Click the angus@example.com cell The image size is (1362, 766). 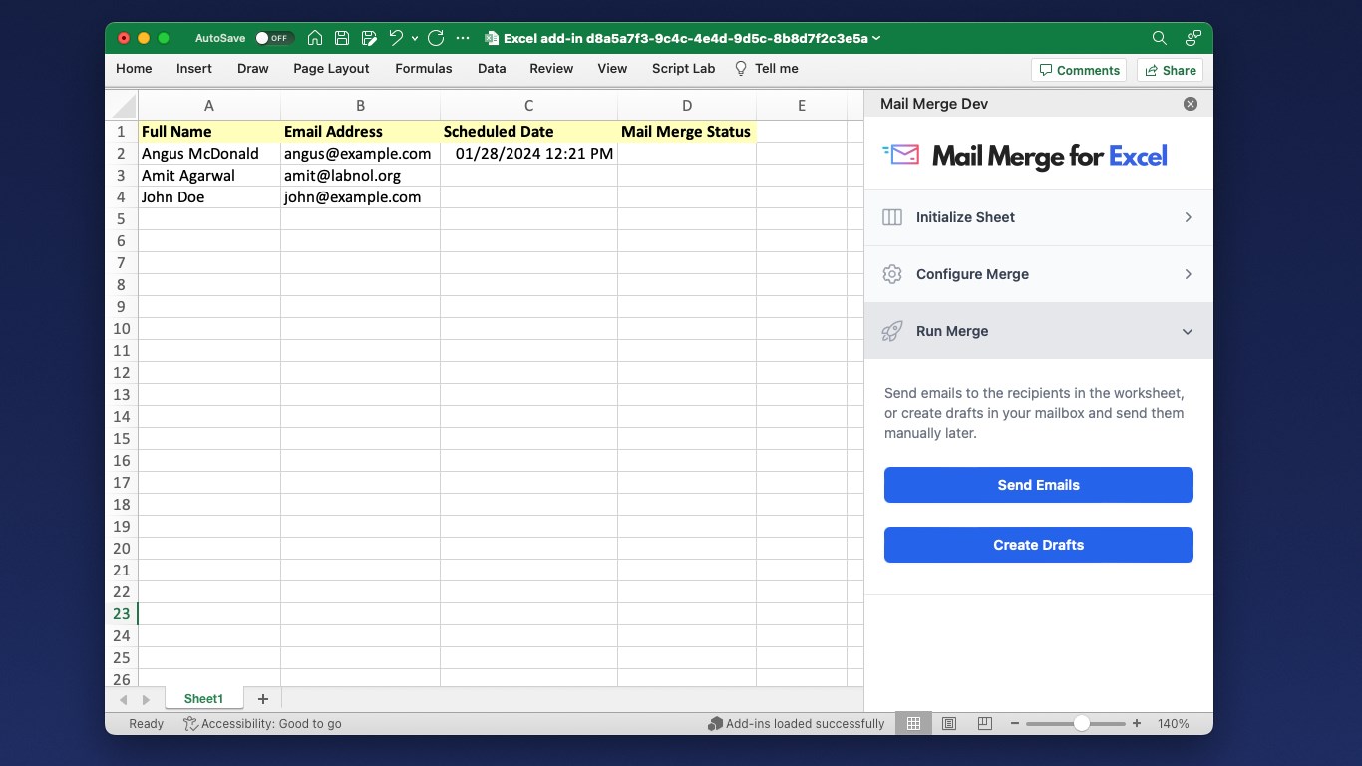360,153
